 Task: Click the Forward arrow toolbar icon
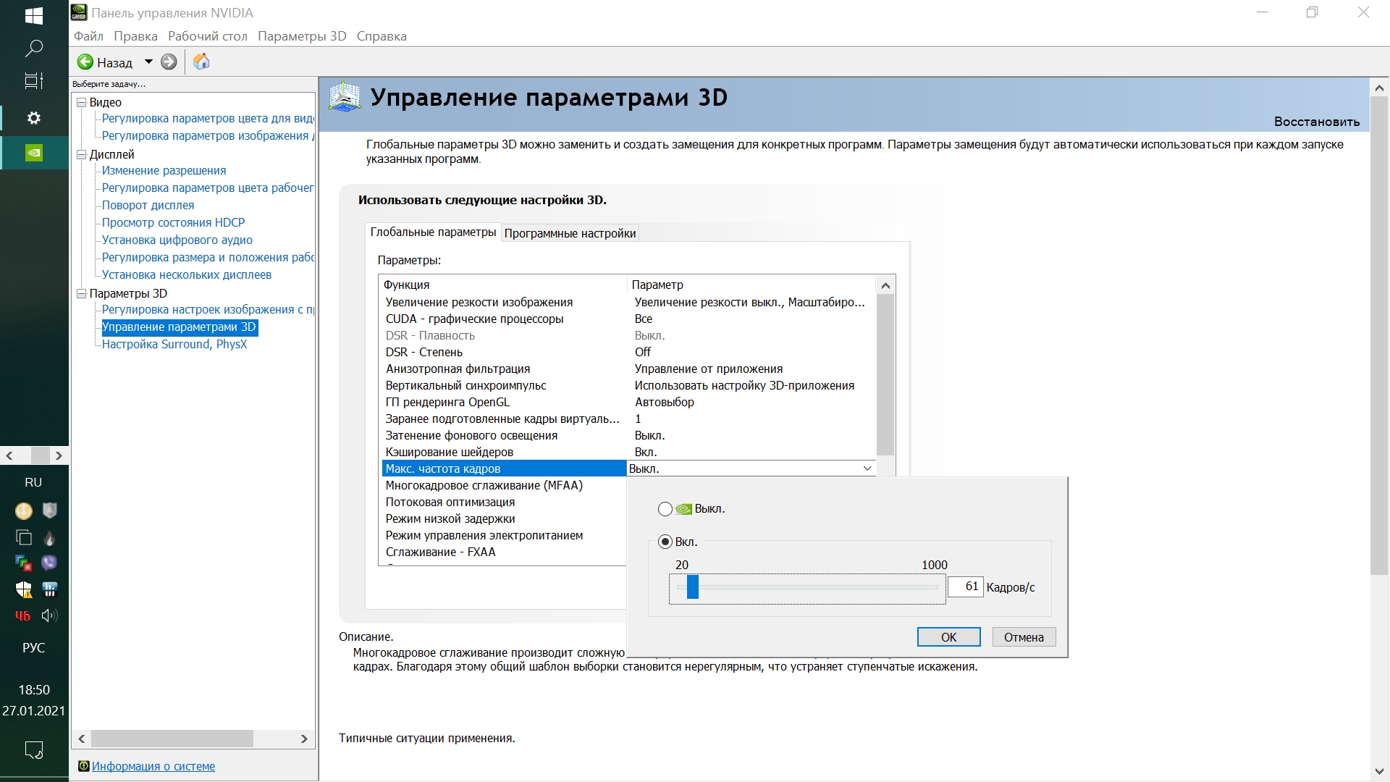pos(169,62)
